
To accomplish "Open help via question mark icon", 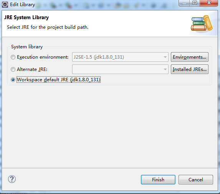I will (x=12, y=179).
